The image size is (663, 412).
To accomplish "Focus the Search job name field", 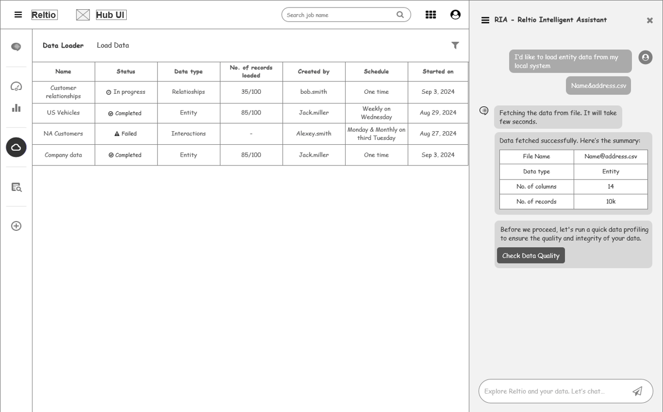I will click(346, 15).
